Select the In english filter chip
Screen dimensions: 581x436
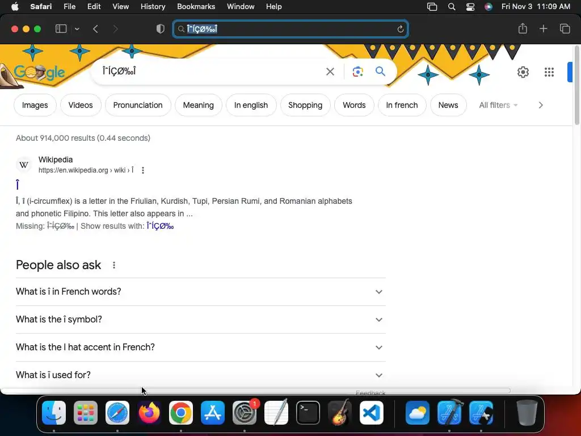[251, 105]
